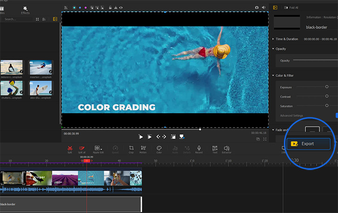Switch to the Effects tab

[25, 10]
